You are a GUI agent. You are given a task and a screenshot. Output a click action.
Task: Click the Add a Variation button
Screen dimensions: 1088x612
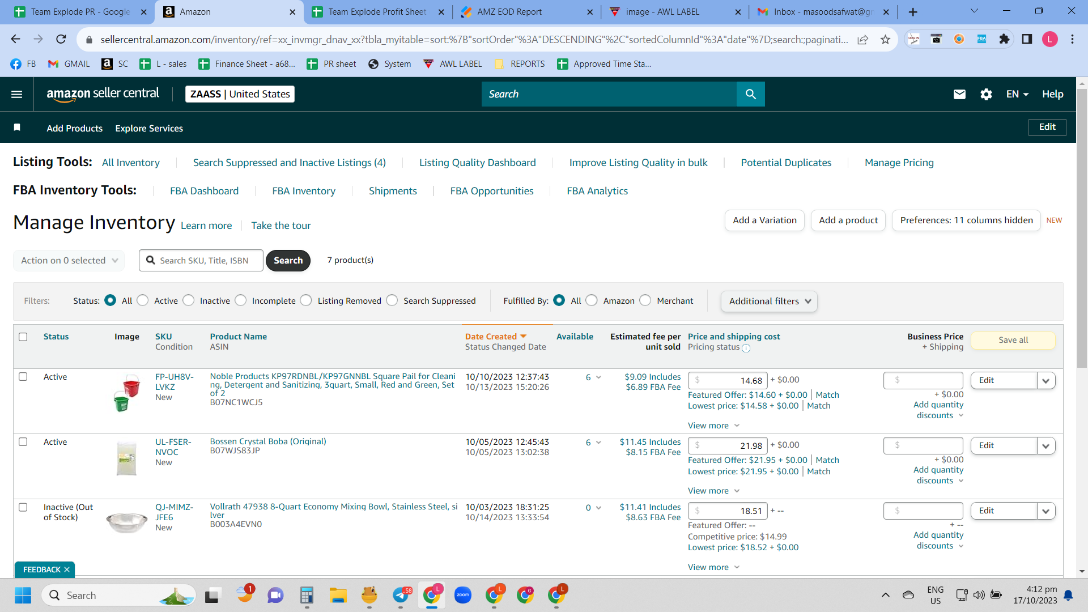pos(764,220)
